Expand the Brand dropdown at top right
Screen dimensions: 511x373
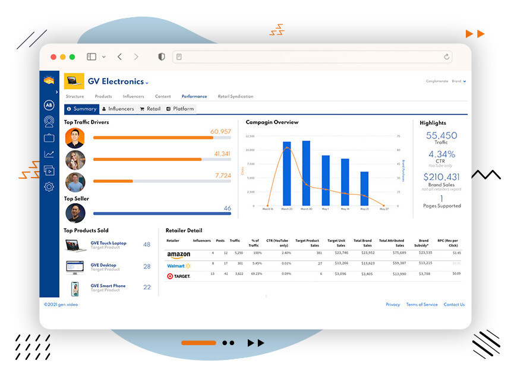(x=457, y=81)
